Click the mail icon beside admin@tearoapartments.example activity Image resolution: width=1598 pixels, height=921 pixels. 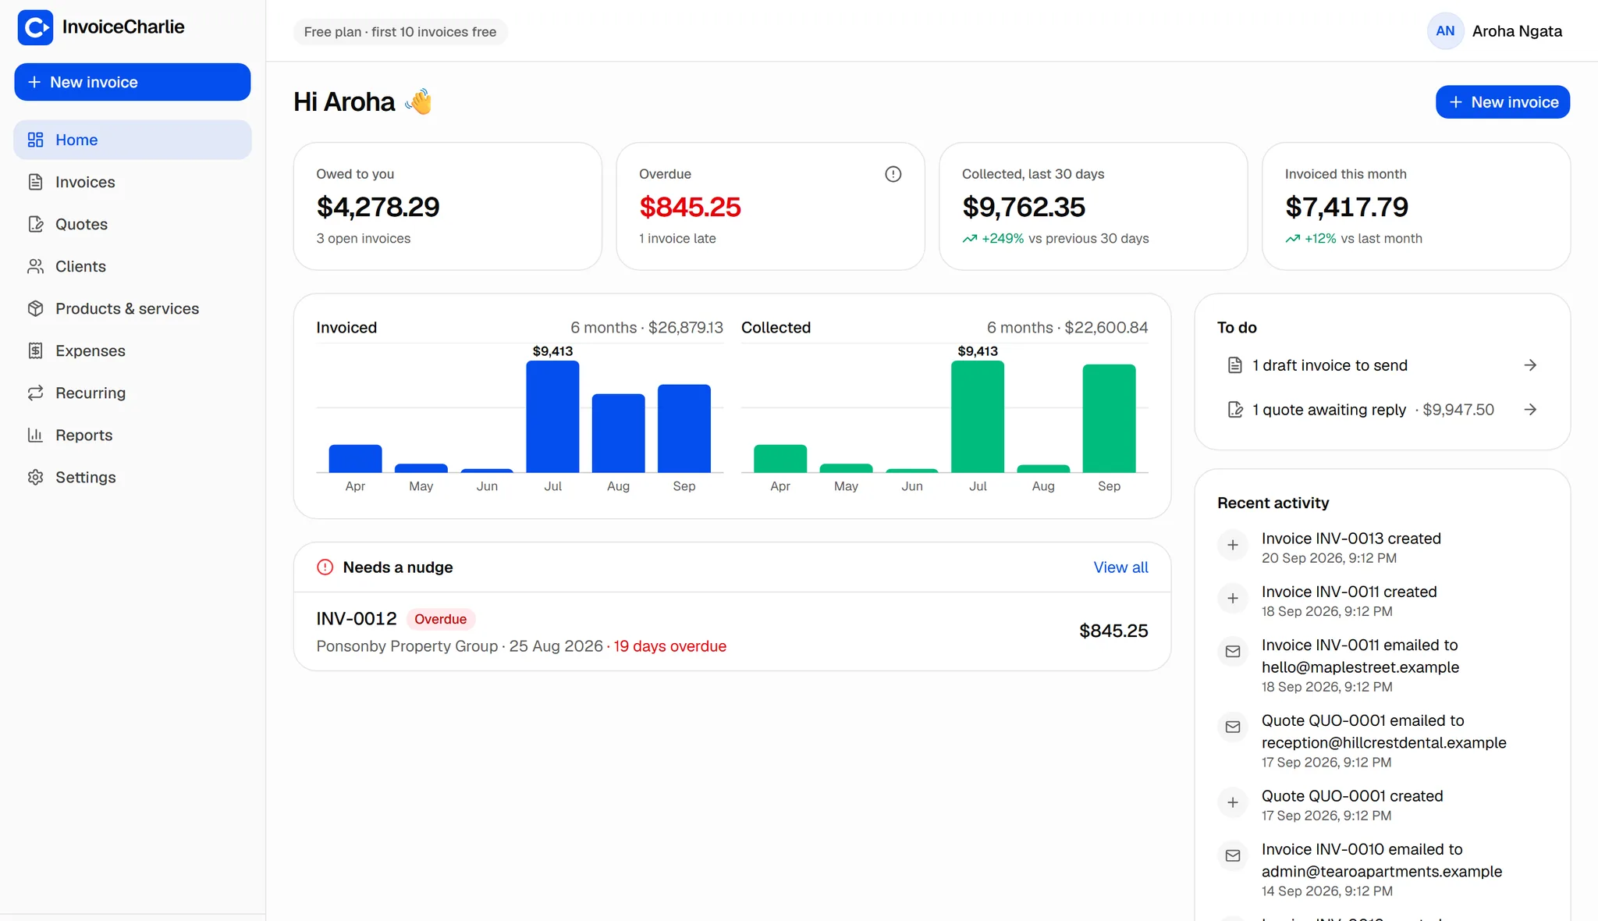pyautogui.click(x=1233, y=855)
